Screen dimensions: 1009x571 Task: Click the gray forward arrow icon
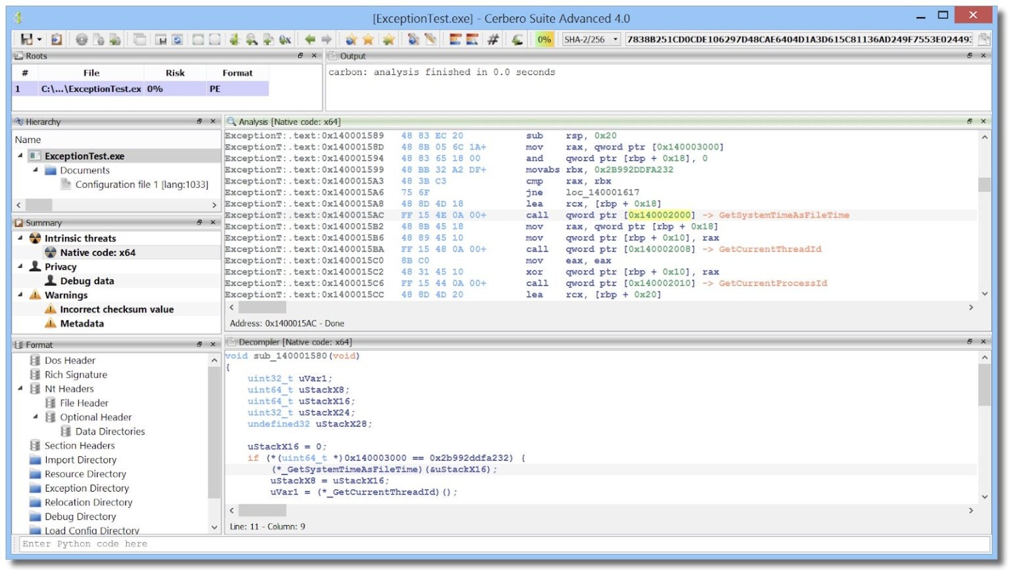[326, 39]
